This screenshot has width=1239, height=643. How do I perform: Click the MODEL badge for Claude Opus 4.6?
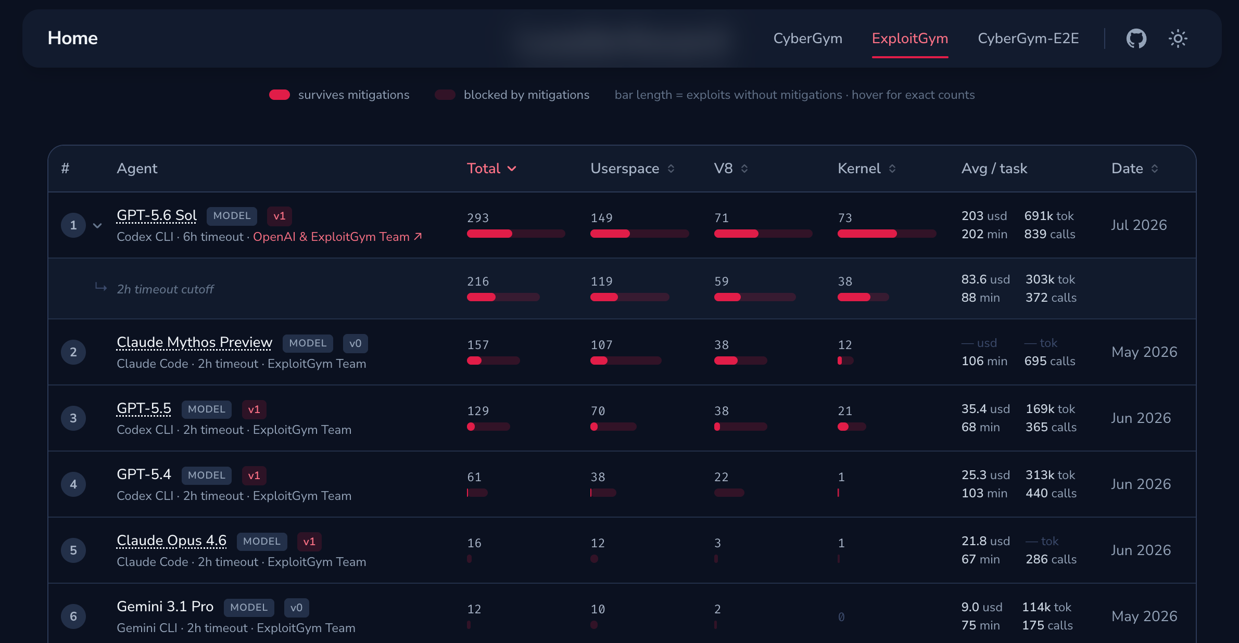(x=262, y=542)
